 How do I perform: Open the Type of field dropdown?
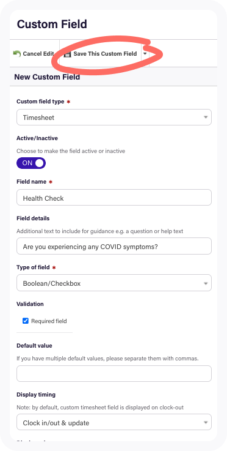[x=114, y=283]
